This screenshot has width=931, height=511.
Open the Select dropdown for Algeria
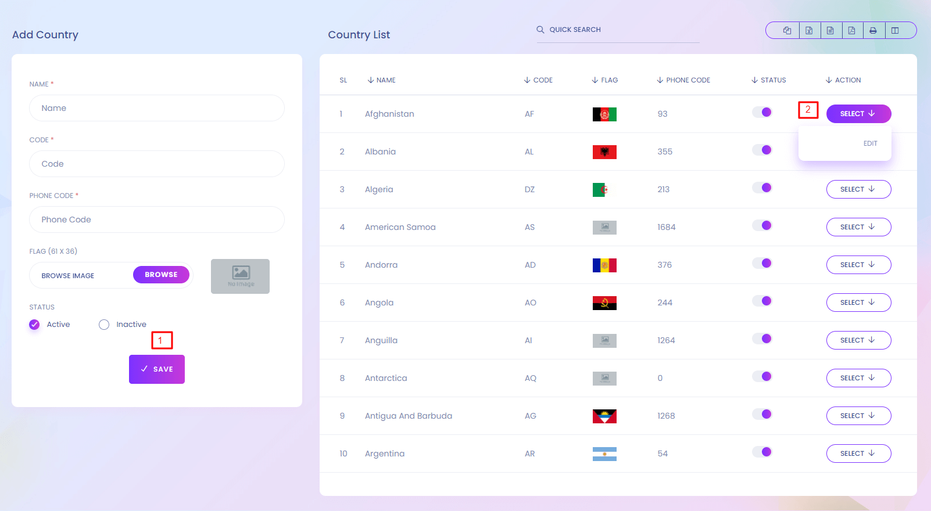click(x=858, y=189)
